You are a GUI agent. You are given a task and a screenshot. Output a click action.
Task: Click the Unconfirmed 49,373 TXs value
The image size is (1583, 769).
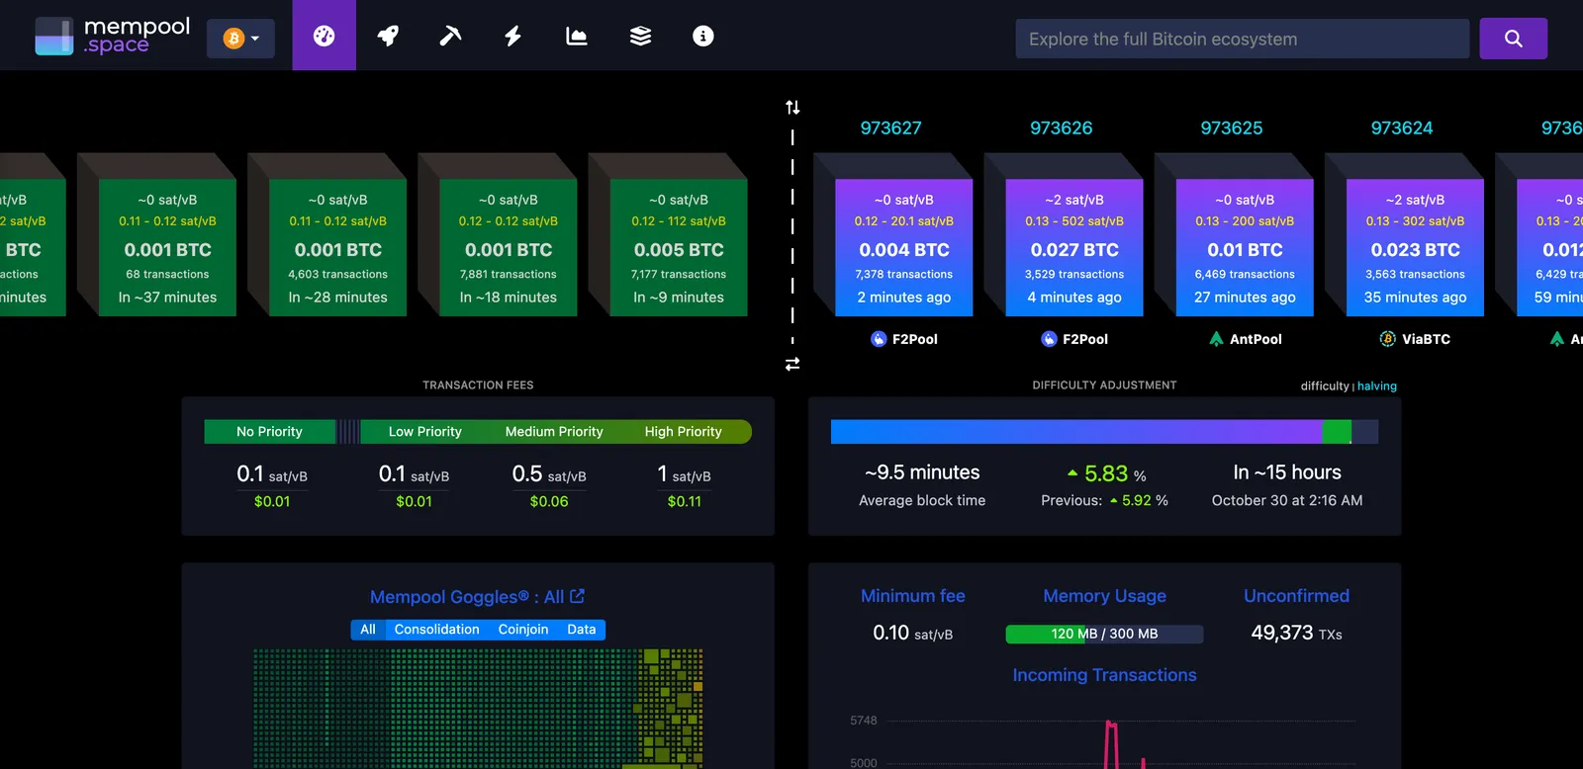(x=1296, y=633)
